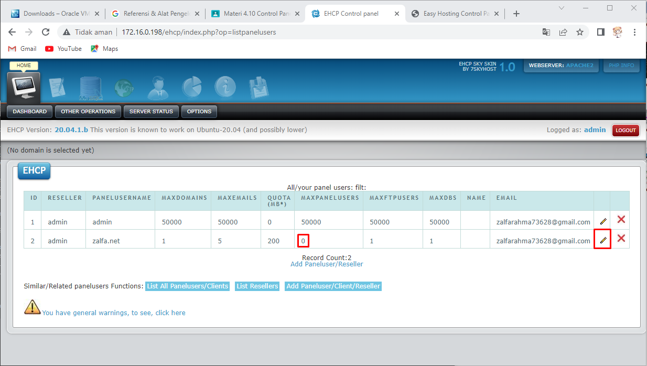This screenshot has height=366, width=647.
Task: Click the PHP INFO button
Action: point(622,66)
